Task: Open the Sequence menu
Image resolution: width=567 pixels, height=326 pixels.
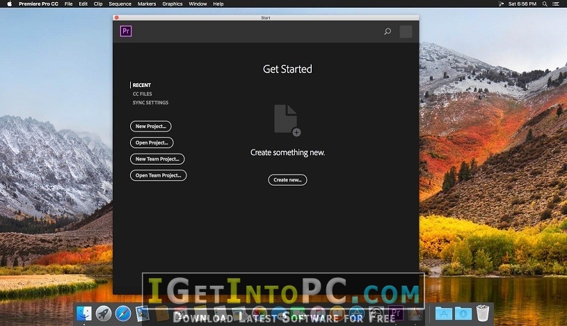Action: click(x=120, y=4)
